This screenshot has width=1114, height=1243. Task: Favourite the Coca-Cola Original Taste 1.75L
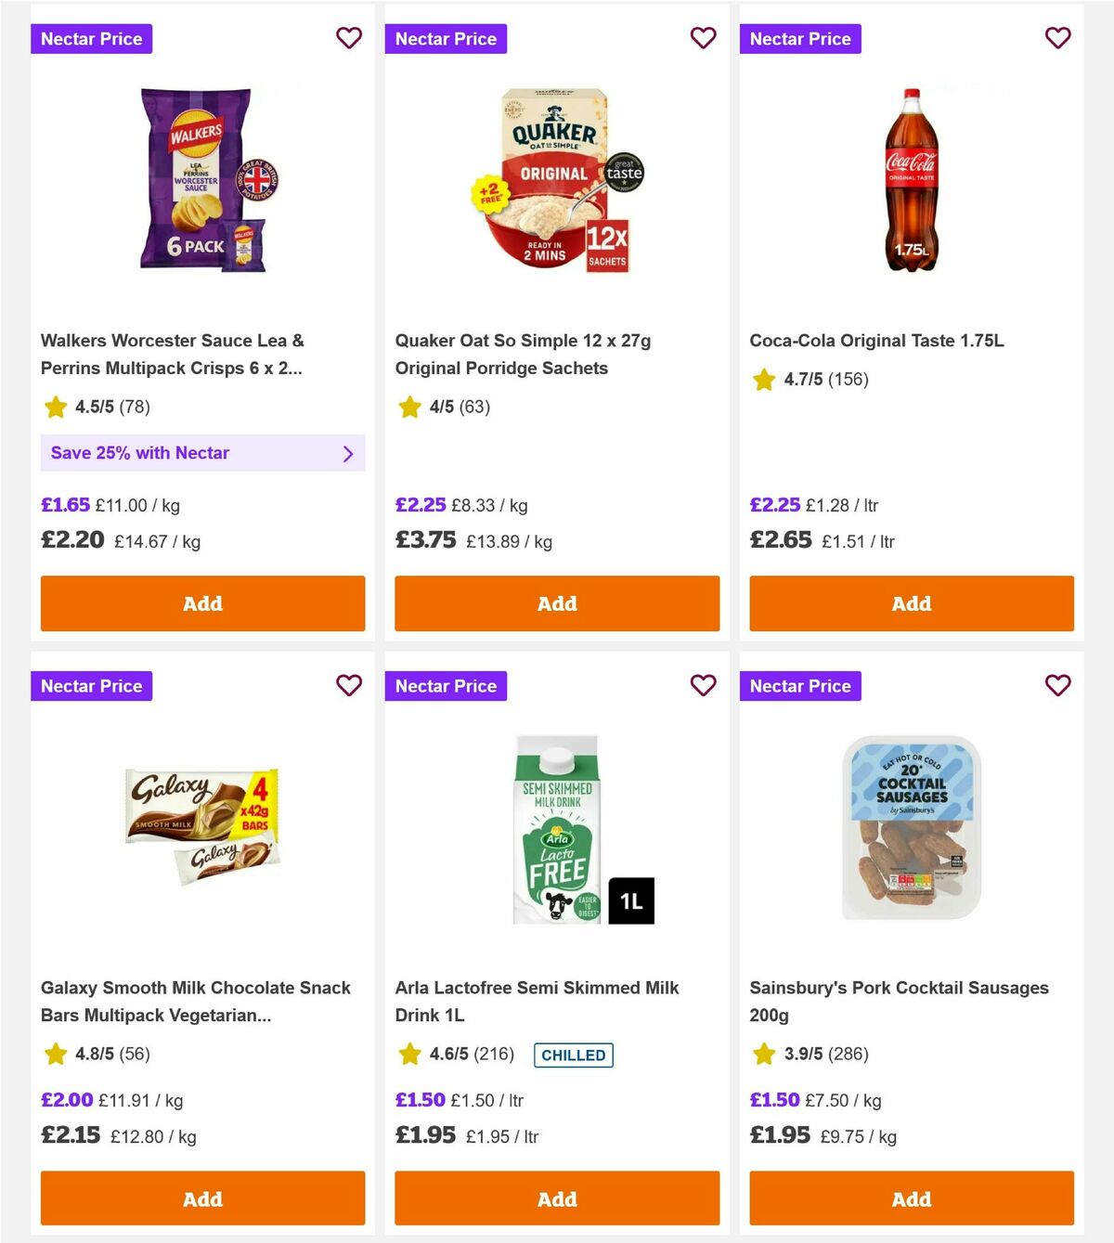(x=1058, y=38)
